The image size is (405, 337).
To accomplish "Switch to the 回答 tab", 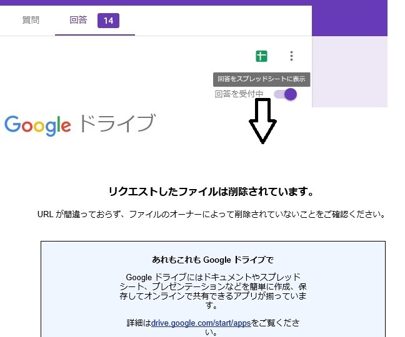I will (78, 20).
